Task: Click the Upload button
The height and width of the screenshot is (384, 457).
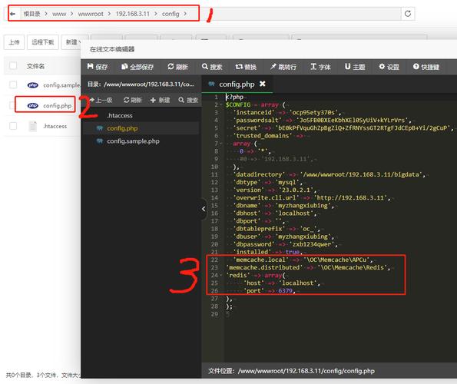Action: click(14, 42)
